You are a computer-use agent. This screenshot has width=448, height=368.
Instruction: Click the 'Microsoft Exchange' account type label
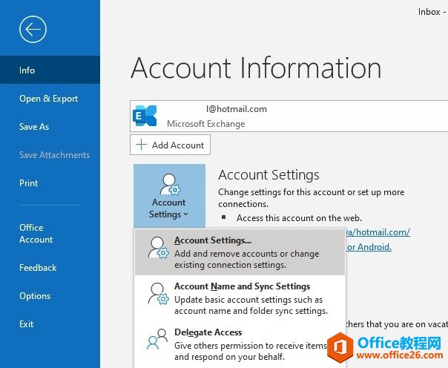point(206,124)
